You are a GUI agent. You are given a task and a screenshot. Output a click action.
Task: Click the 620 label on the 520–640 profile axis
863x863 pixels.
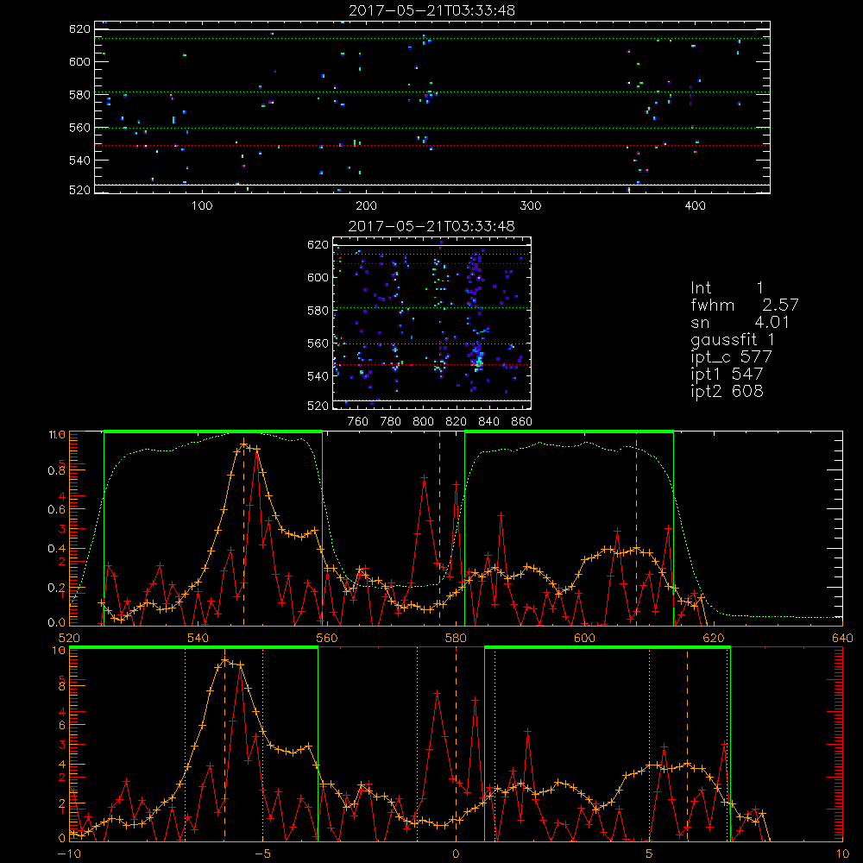pos(714,638)
